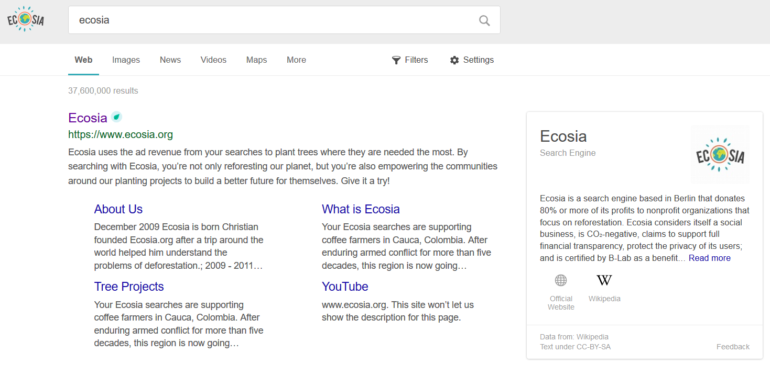This screenshot has width=770, height=365.
Task: Visit the Official Website via the globe icon
Action: 560,280
